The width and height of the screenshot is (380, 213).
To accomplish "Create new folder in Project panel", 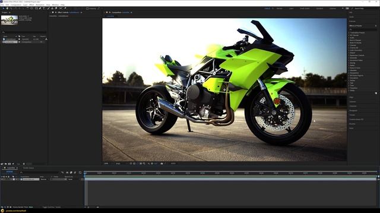I will (x=6, y=164).
